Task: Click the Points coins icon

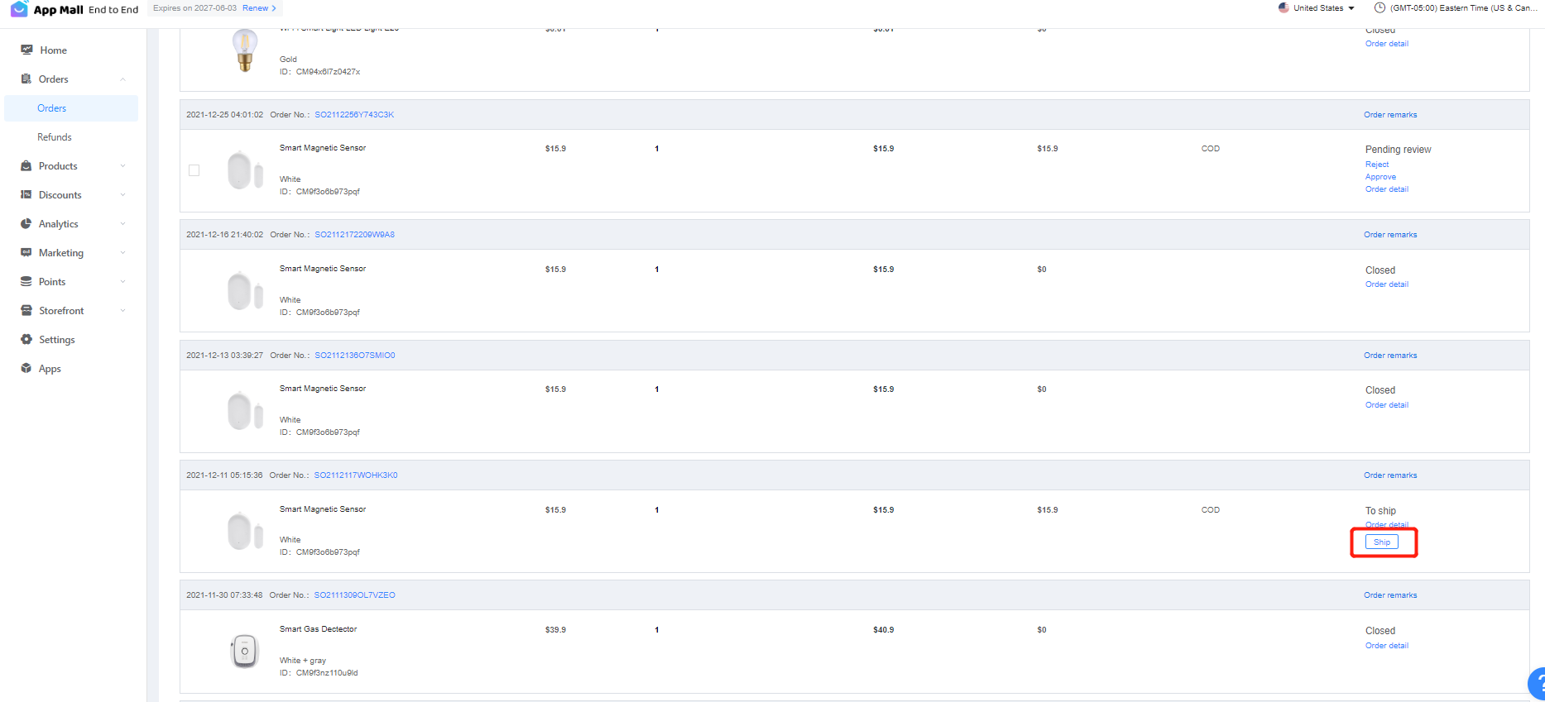Action: [26, 281]
